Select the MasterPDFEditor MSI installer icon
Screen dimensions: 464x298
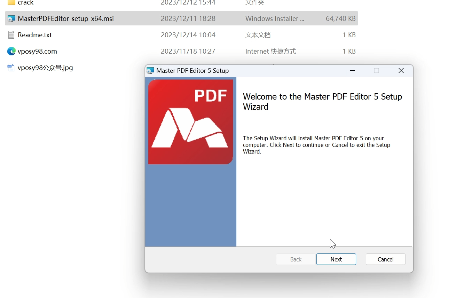pos(11,19)
